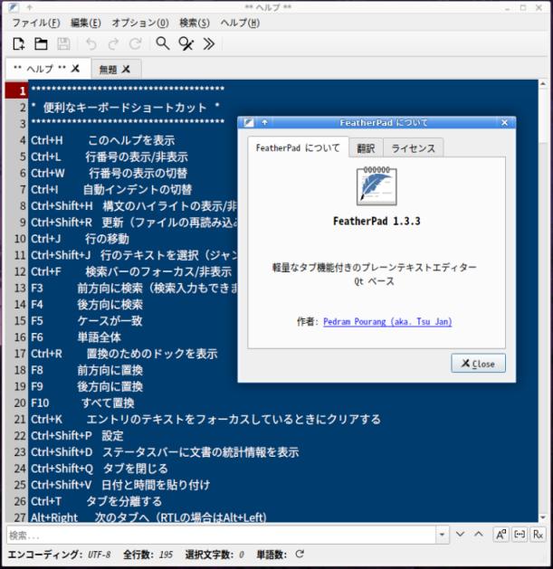Click the find previous up-chevron
Viewport: 553px width, 569px height.
pos(479,535)
